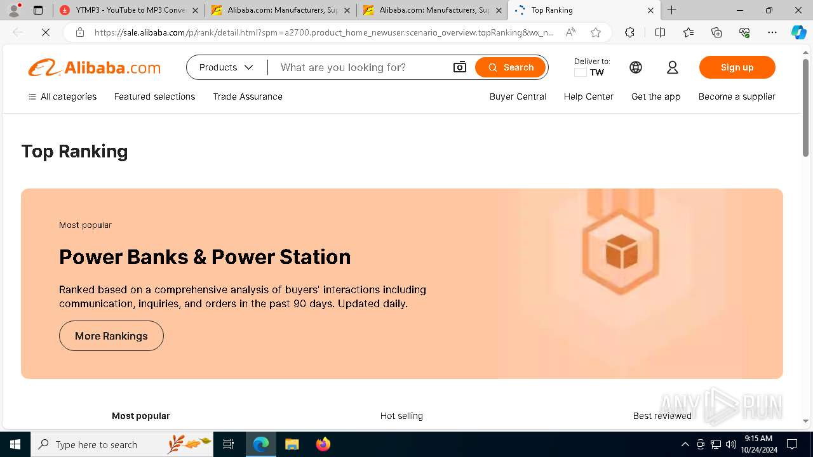This screenshot has height=457, width=813.
Task: Open network status tray icon
Action: [716, 444]
